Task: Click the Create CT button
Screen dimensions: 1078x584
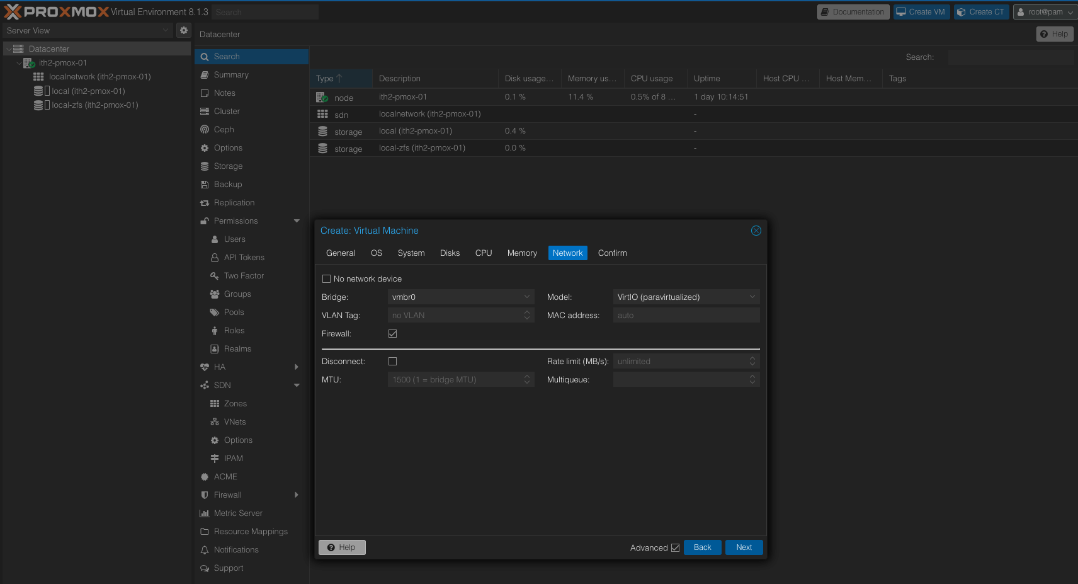Action: pos(981,12)
